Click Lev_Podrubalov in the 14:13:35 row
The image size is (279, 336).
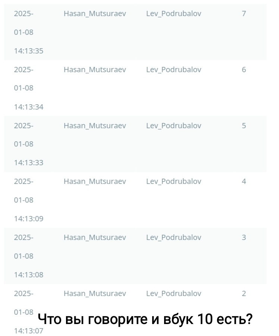pos(173,14)
